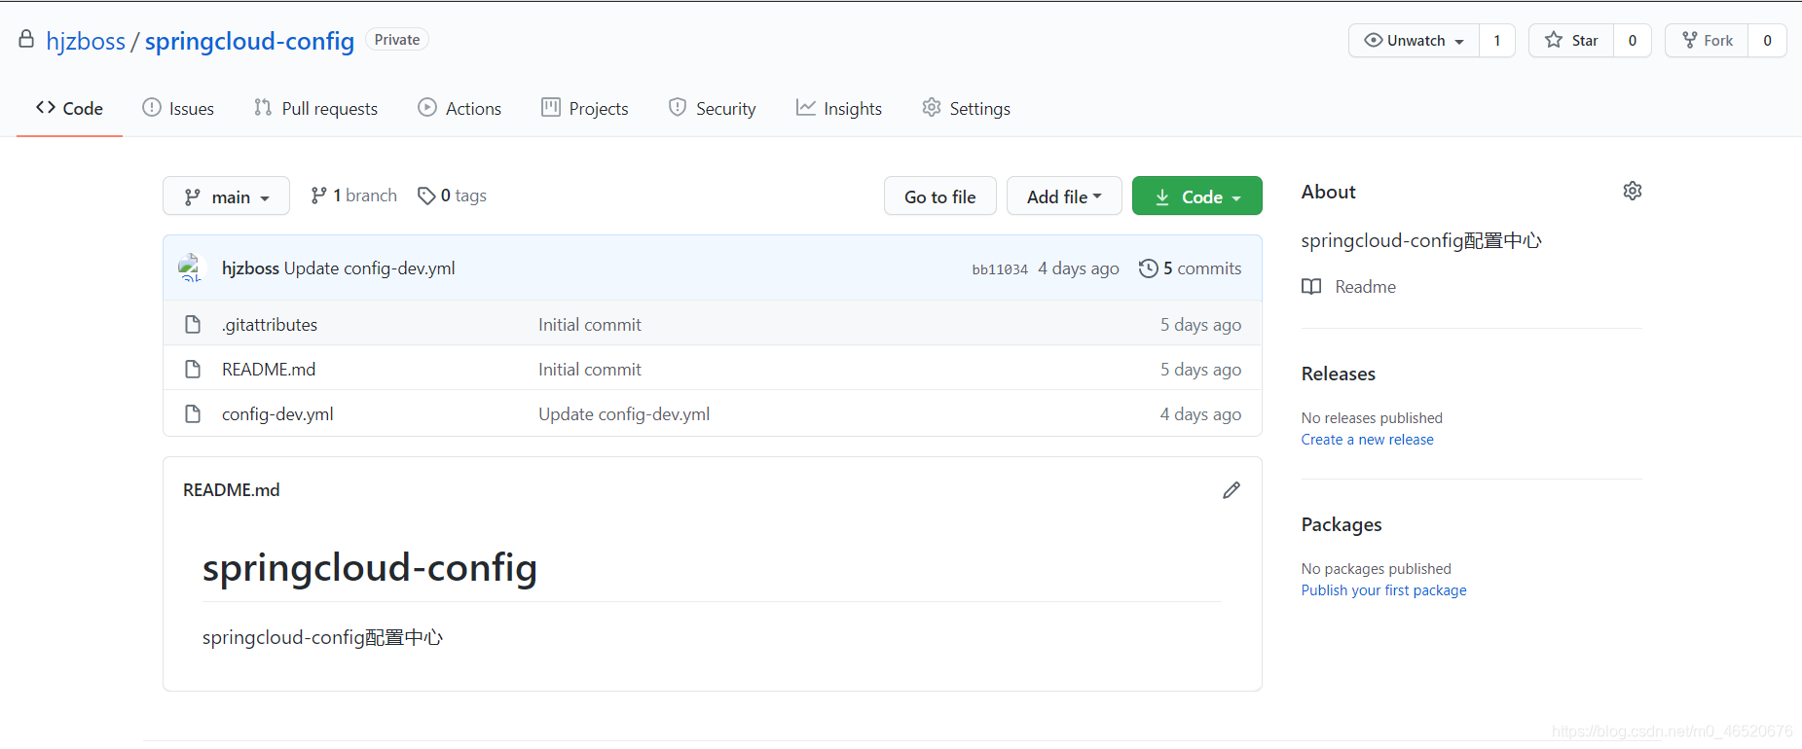Click the Projects tab board icon
Image resolution: width=1802 pixels, height=749 pixels.
coord(551,107)
